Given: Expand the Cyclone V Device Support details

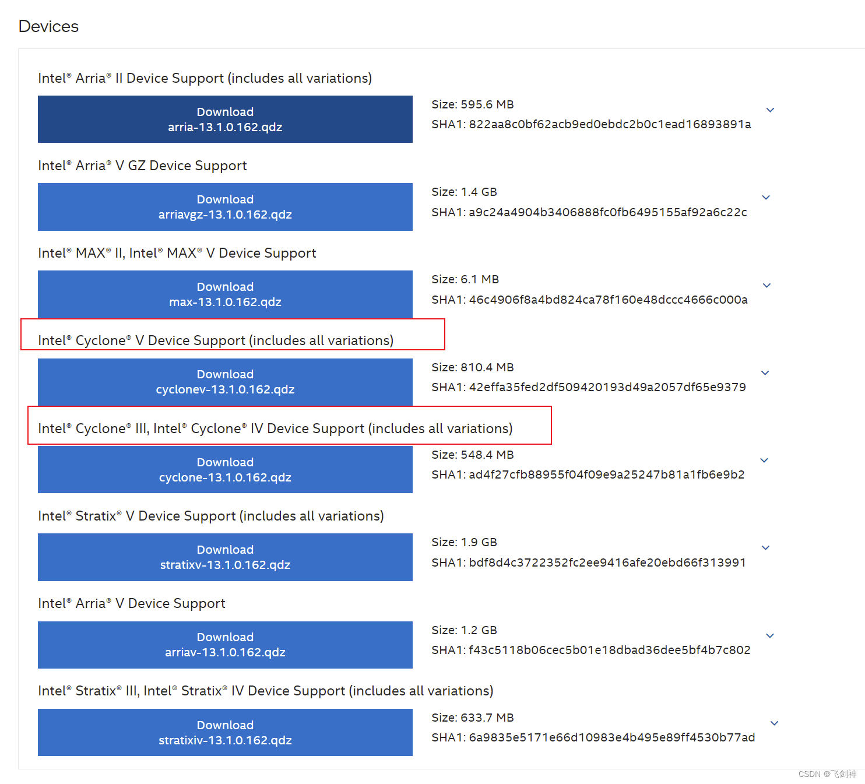Looking at the screenshot, I should point(765,372).
